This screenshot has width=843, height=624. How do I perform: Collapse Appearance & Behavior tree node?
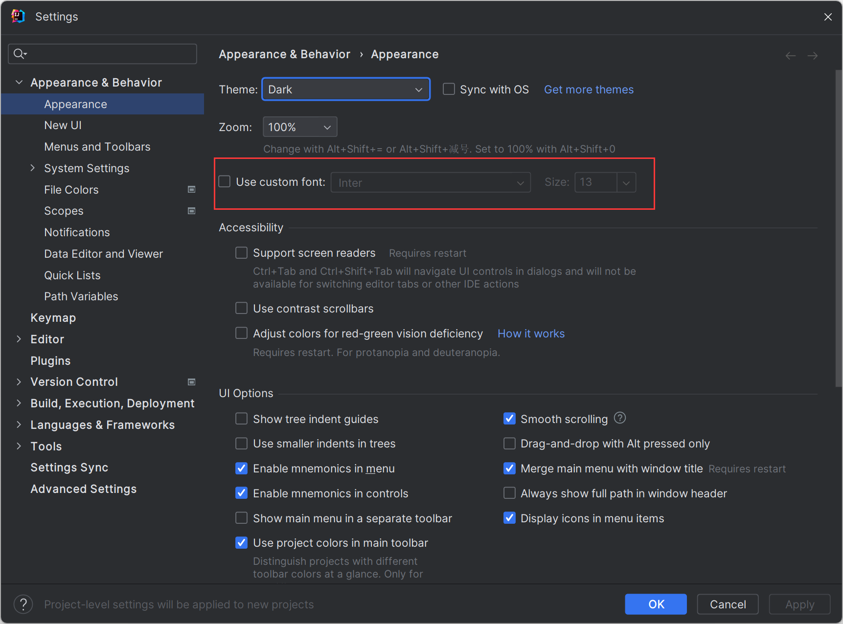pos(19,82)
